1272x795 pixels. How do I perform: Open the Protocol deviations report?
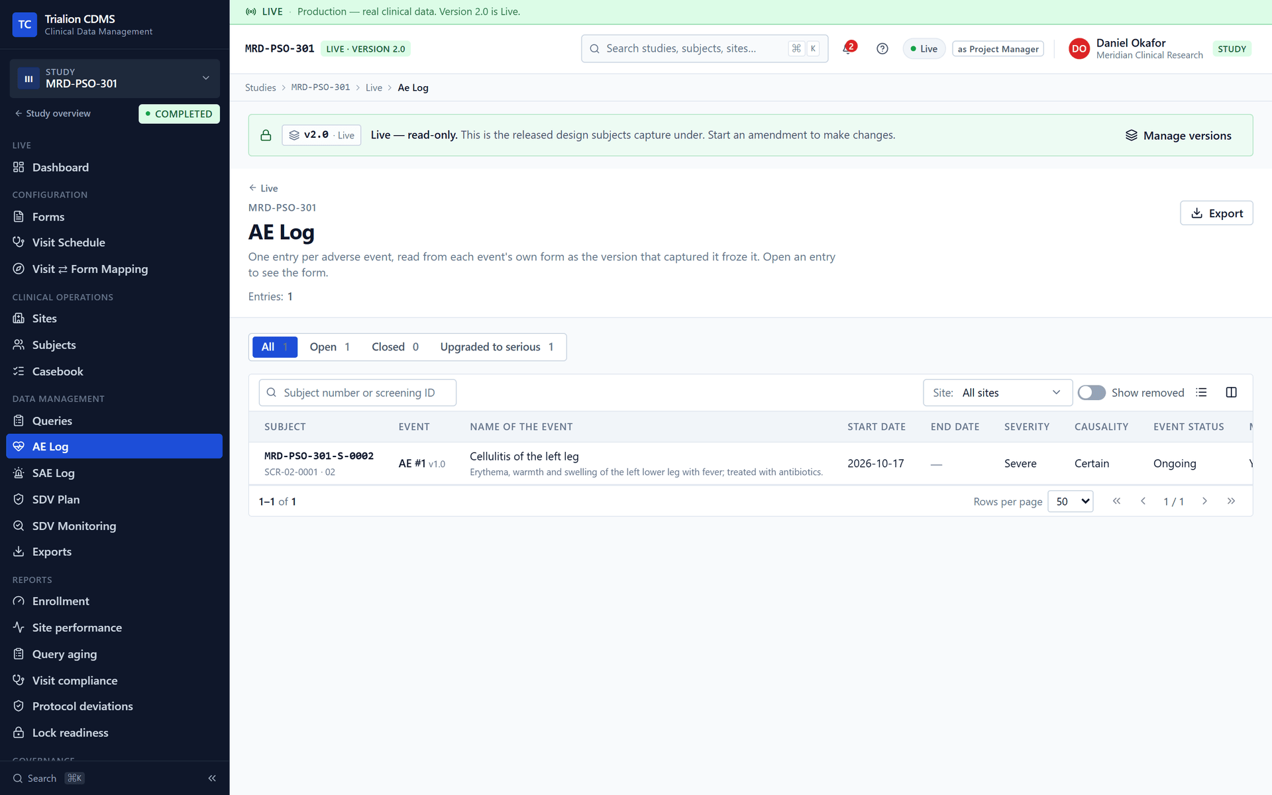tap(114, 706)
